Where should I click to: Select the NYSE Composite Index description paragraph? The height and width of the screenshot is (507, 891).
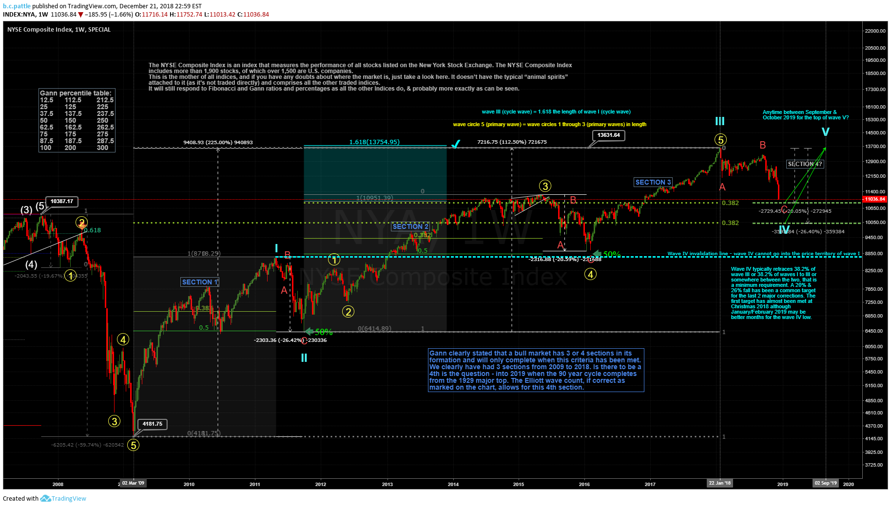(360, 77)
